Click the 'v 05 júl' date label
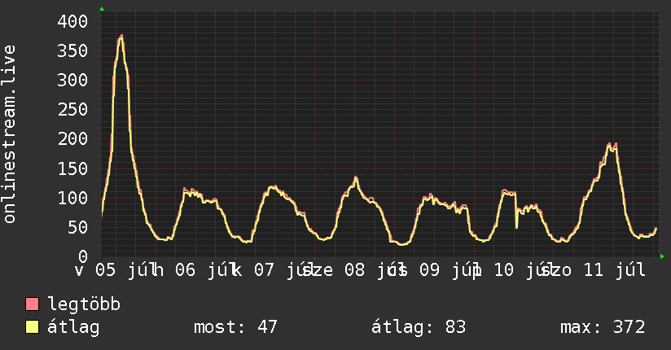Viewport: 671px width, 350px height. [x=112, y=270]
